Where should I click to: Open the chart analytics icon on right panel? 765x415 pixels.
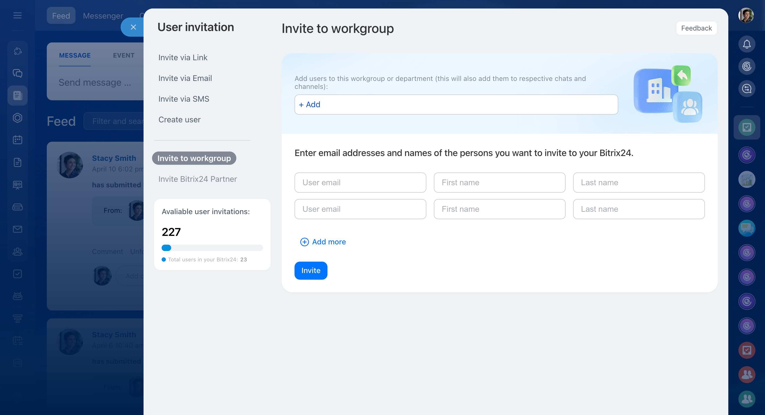coord(747,179)
